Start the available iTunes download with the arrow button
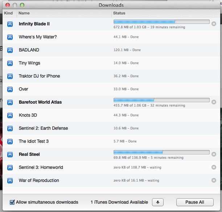This screenshot has width=222, height=212. [x=158, y=202]
